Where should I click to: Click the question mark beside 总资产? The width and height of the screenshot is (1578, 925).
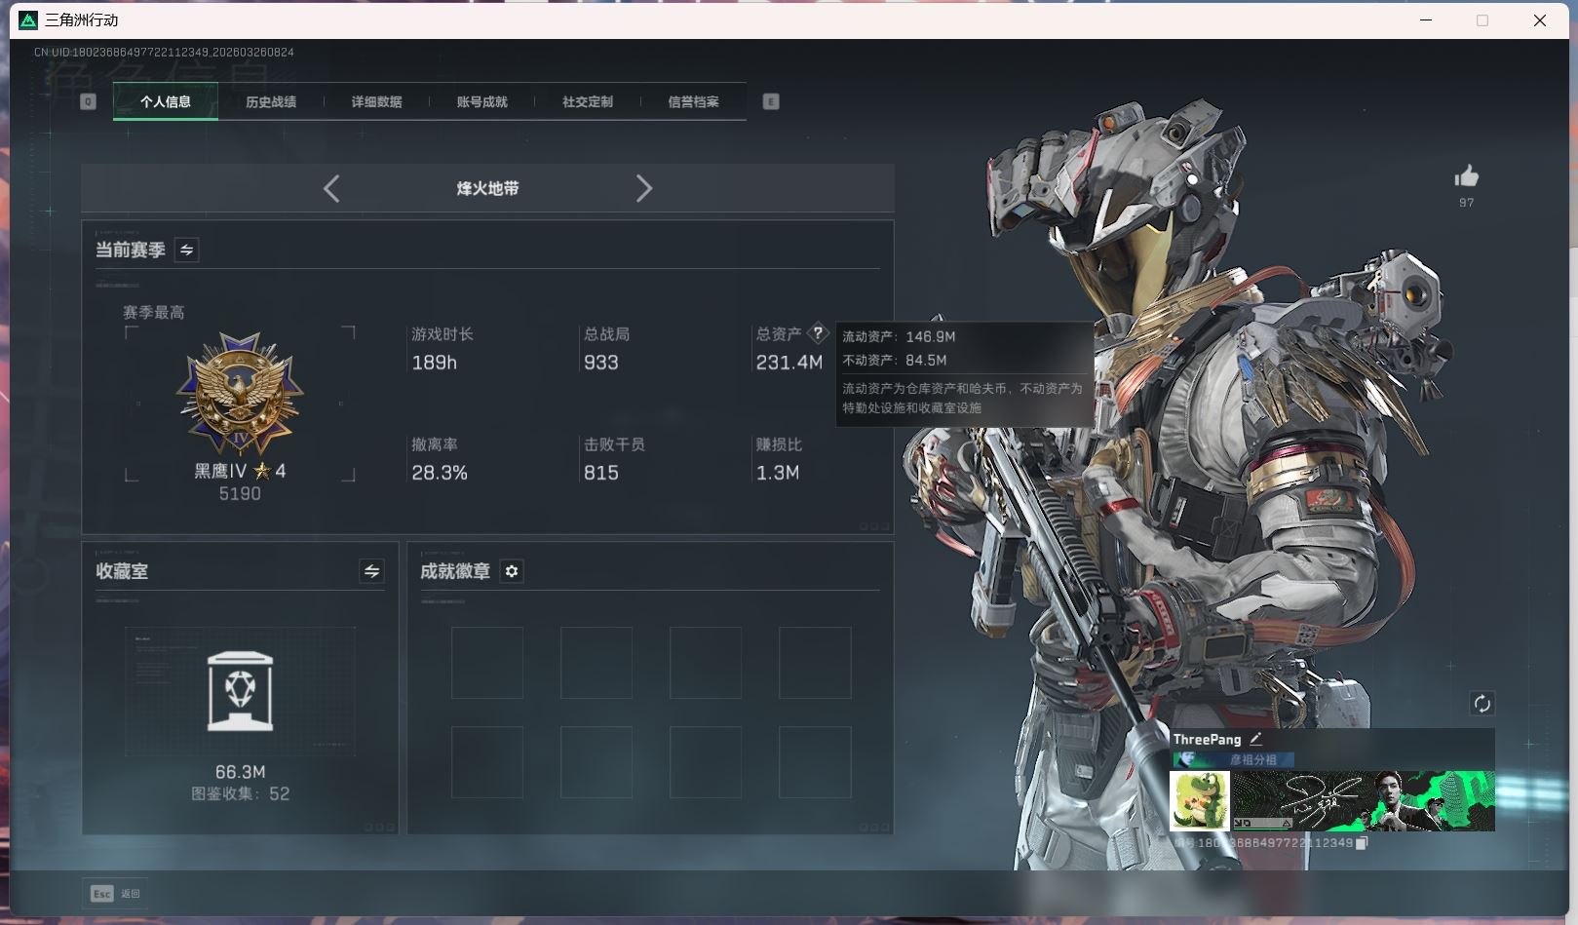tap(818, 333)
